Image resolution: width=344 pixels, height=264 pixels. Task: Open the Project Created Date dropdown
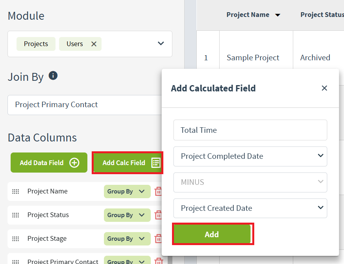coord(250,208)
